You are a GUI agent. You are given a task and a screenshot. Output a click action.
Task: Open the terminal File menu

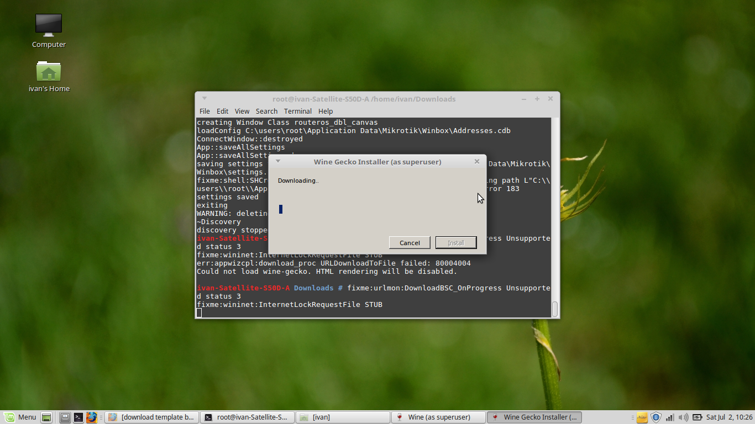(x=205, y=111)
